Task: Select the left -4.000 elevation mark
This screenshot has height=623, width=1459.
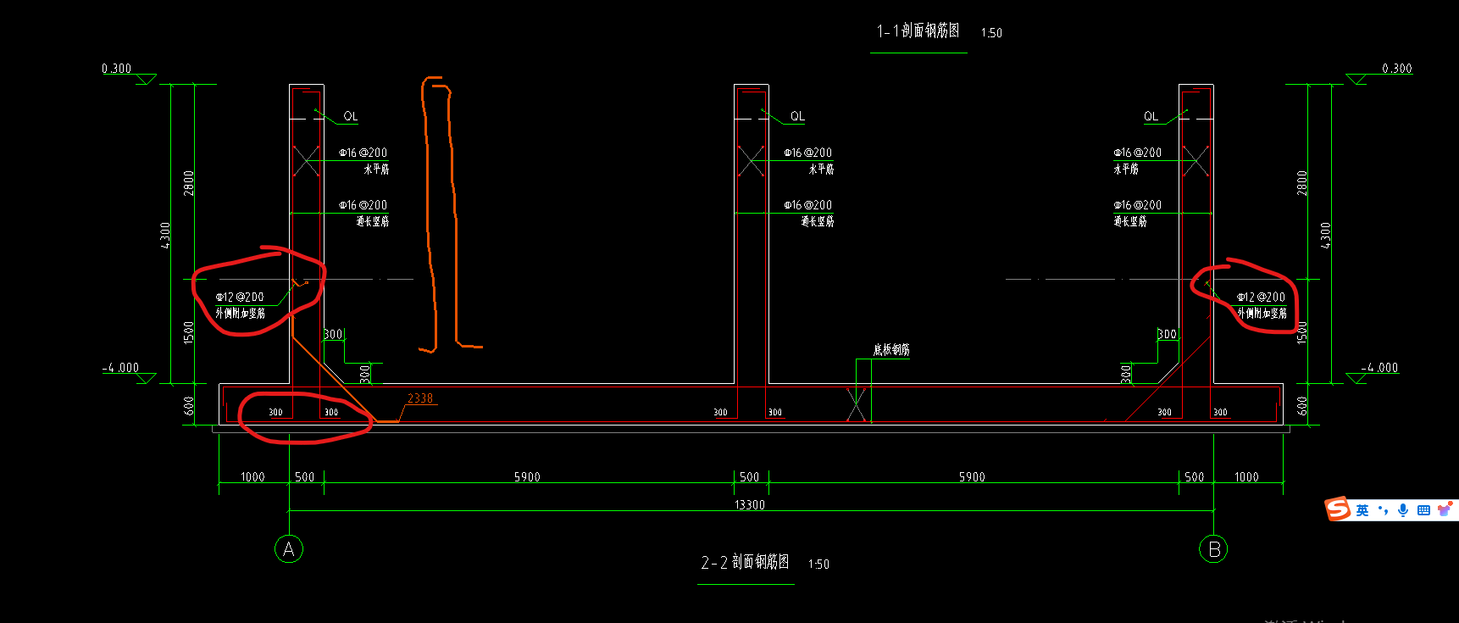Action: point(121,368)
